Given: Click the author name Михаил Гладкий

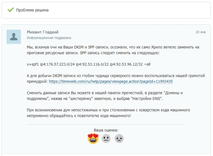Looking at the screenshot, I should pos(43,32).
